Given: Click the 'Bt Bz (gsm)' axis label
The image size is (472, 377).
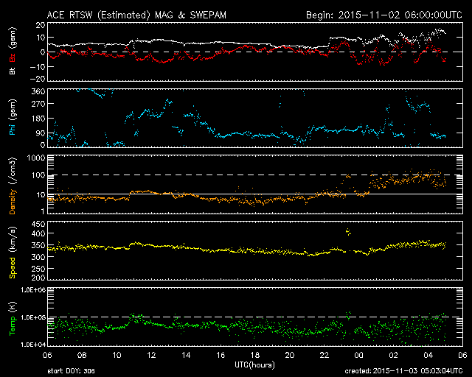Looking at the screenshot, I should (x=13, y=51).
